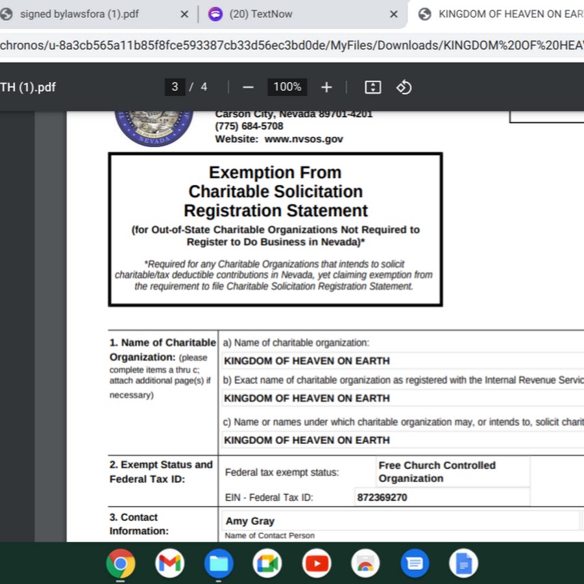Click the www.nvsos.gov website text

pyautogui.click(x=304, y=139)
